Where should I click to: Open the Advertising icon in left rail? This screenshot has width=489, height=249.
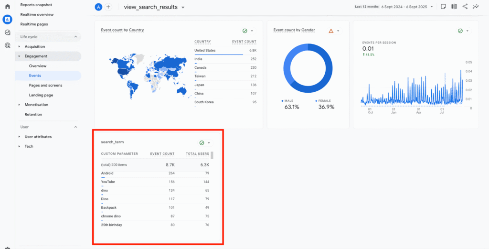pyautogui.click(x=7, y=45)
